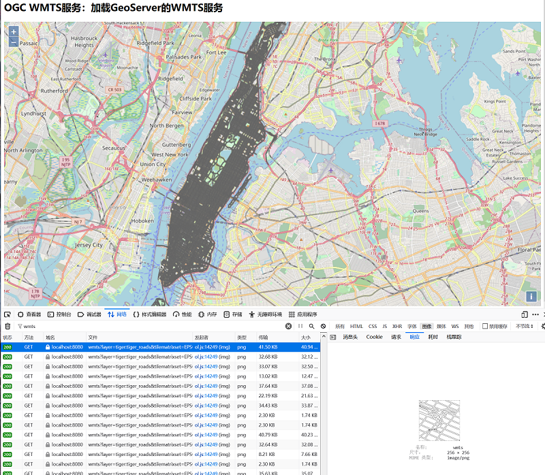The image size is (545, 475).
Task: Collapse the request details side panel
Action: (x=332, y=337)
